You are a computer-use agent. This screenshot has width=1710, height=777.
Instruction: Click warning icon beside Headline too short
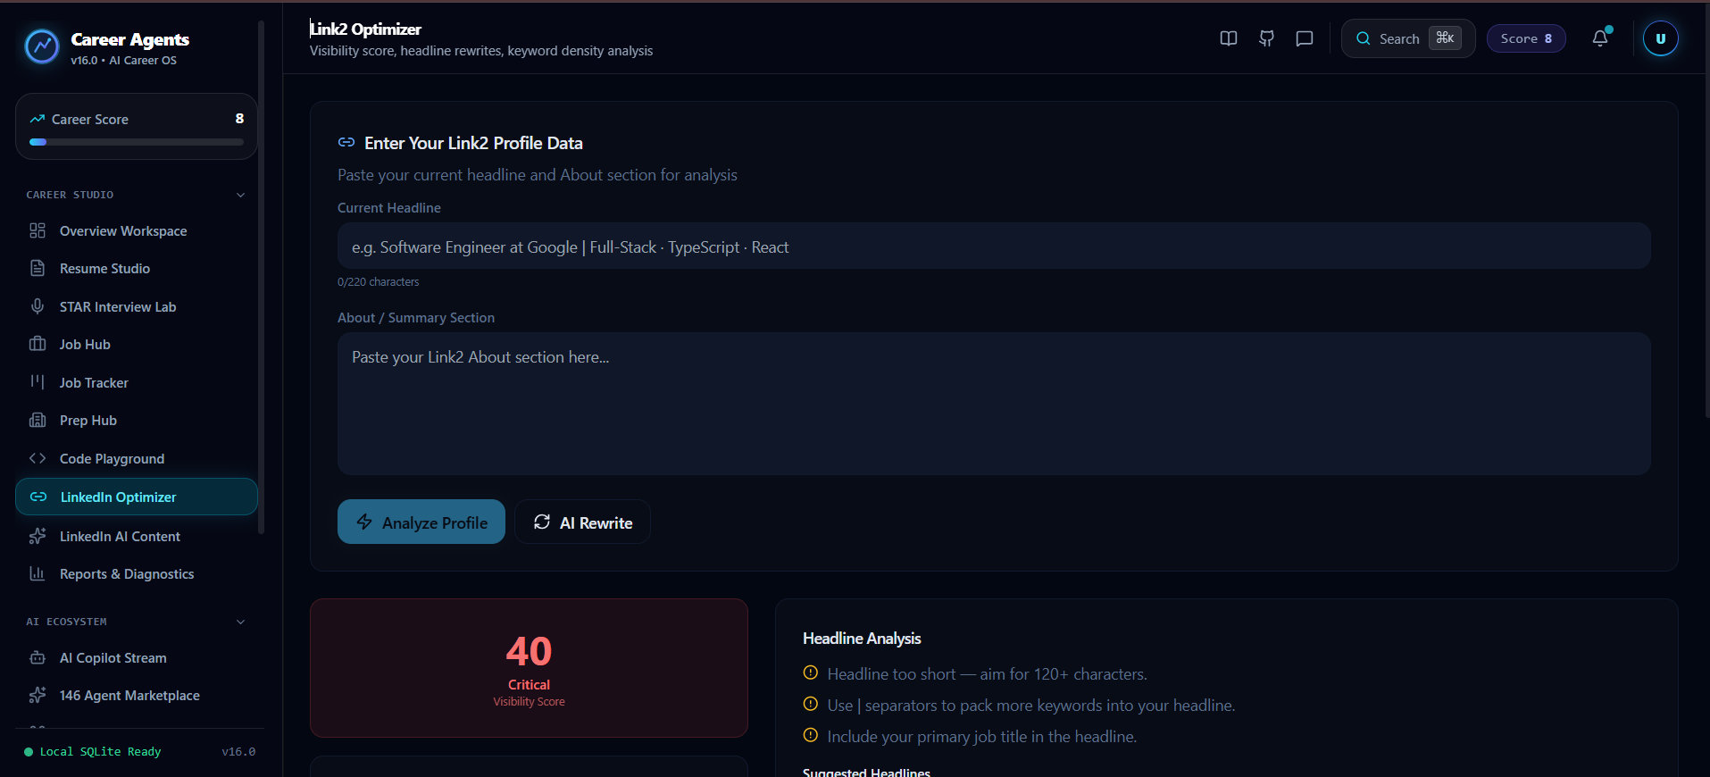pos(811,673)
